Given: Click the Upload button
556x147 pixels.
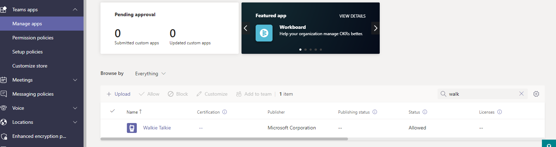Looking at the screenshot, I should pos(118,94).
